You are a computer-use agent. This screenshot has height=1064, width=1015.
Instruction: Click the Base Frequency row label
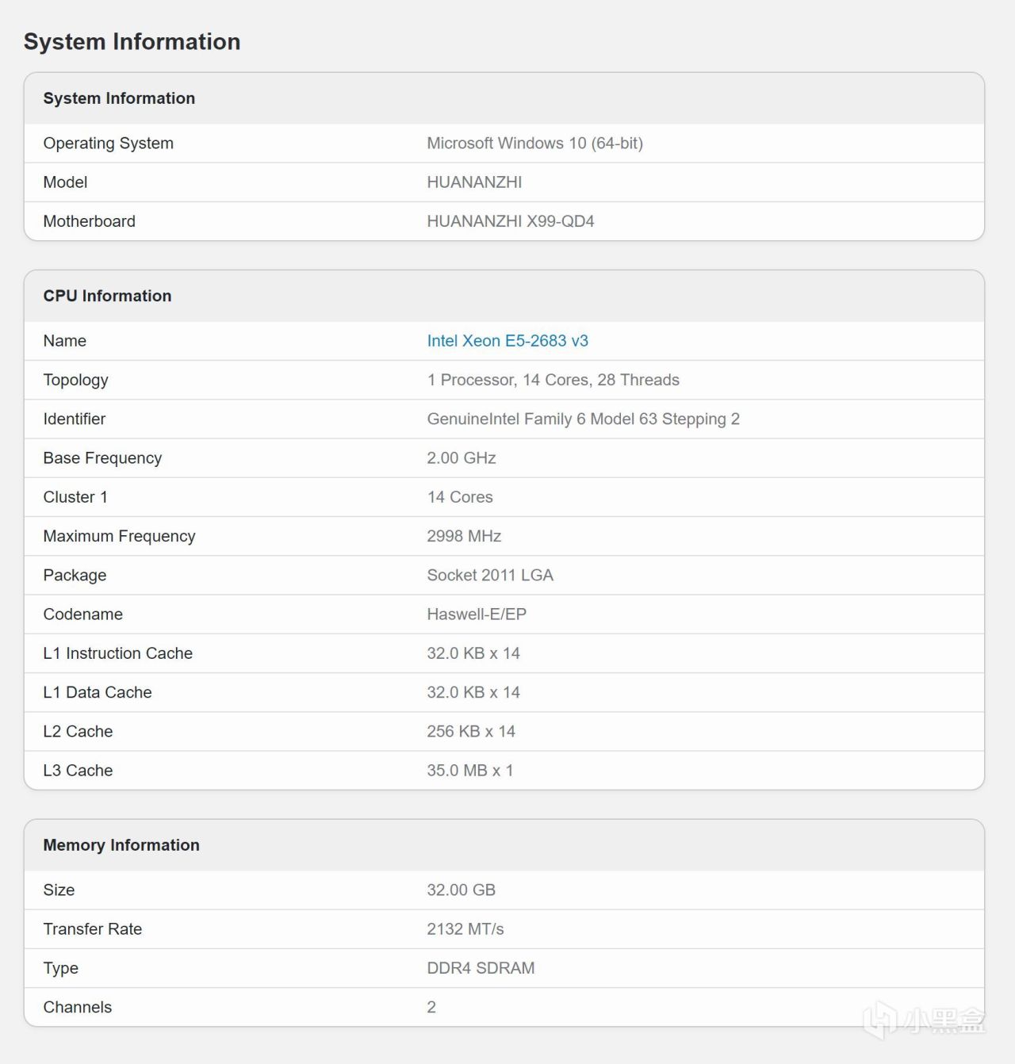click(102, 458)
